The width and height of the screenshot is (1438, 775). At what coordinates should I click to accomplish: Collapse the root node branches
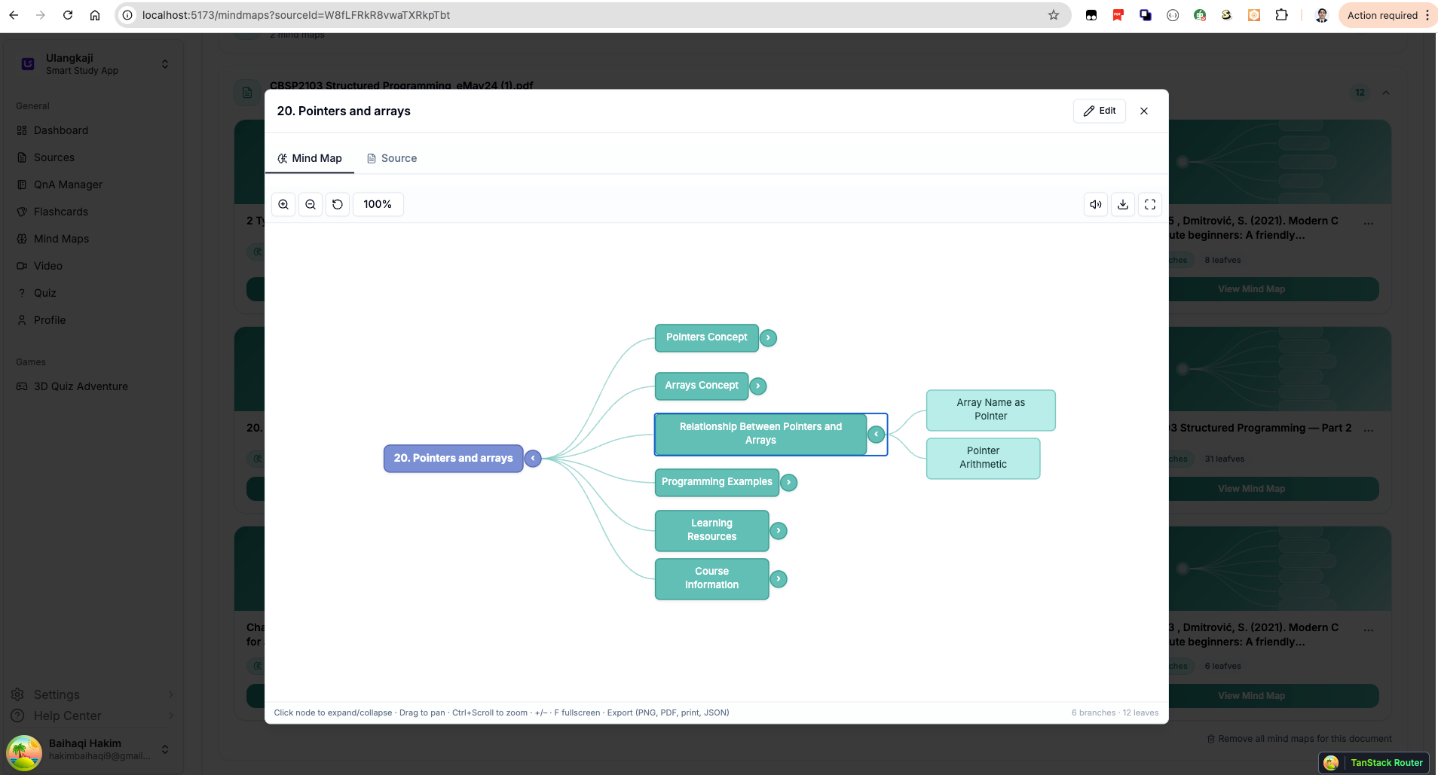pyautogui.click(x=533, y=459)
